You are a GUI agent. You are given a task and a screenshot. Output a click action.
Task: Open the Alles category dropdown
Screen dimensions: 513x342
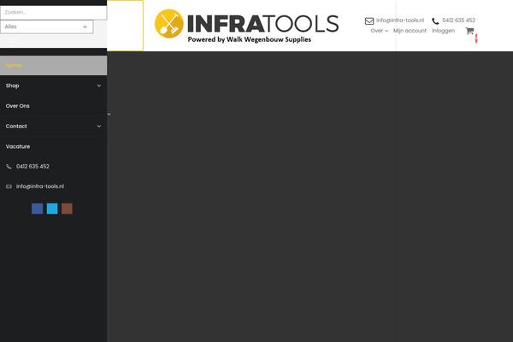47,27
